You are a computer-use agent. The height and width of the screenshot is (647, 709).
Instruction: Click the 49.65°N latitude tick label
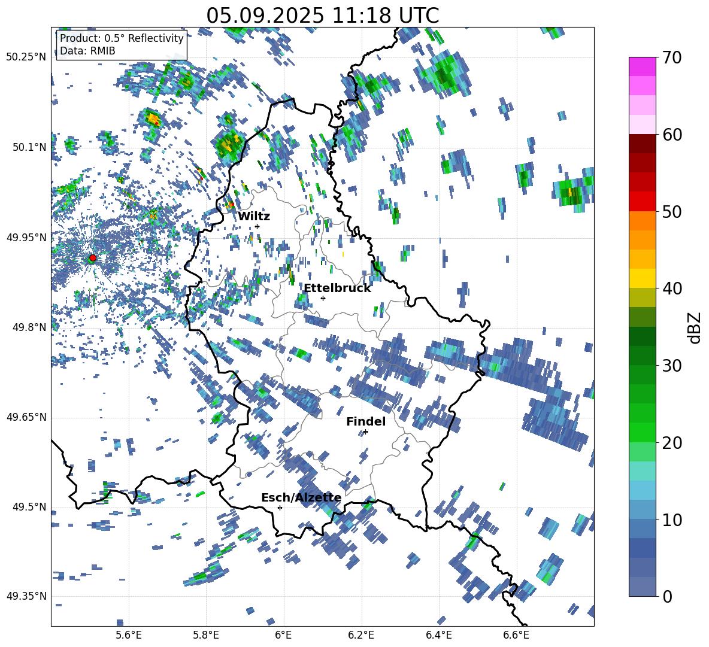[x=26, y=417]
